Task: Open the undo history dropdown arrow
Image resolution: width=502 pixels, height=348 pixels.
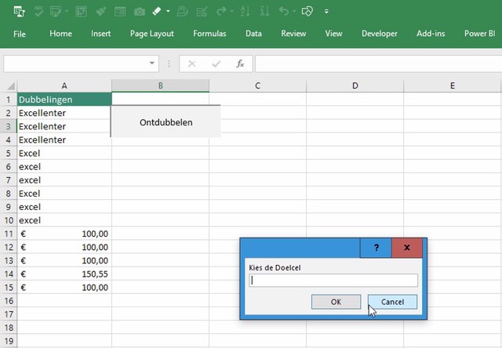Action: (x=294, y=12)
